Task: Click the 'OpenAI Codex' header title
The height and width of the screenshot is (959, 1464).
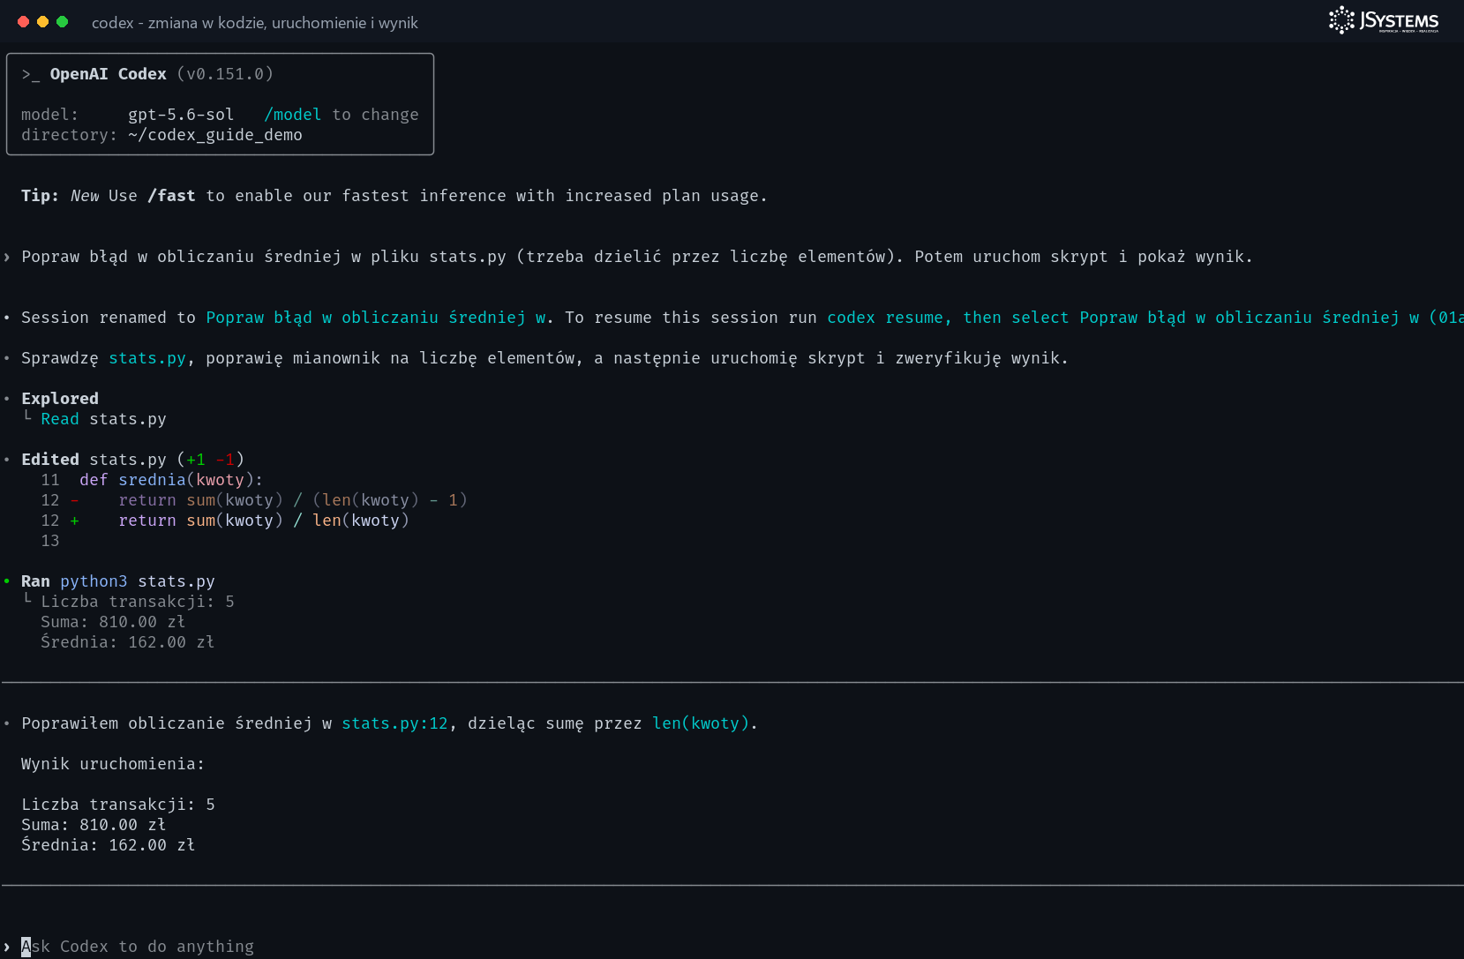Action: click(x=108, y=74)
